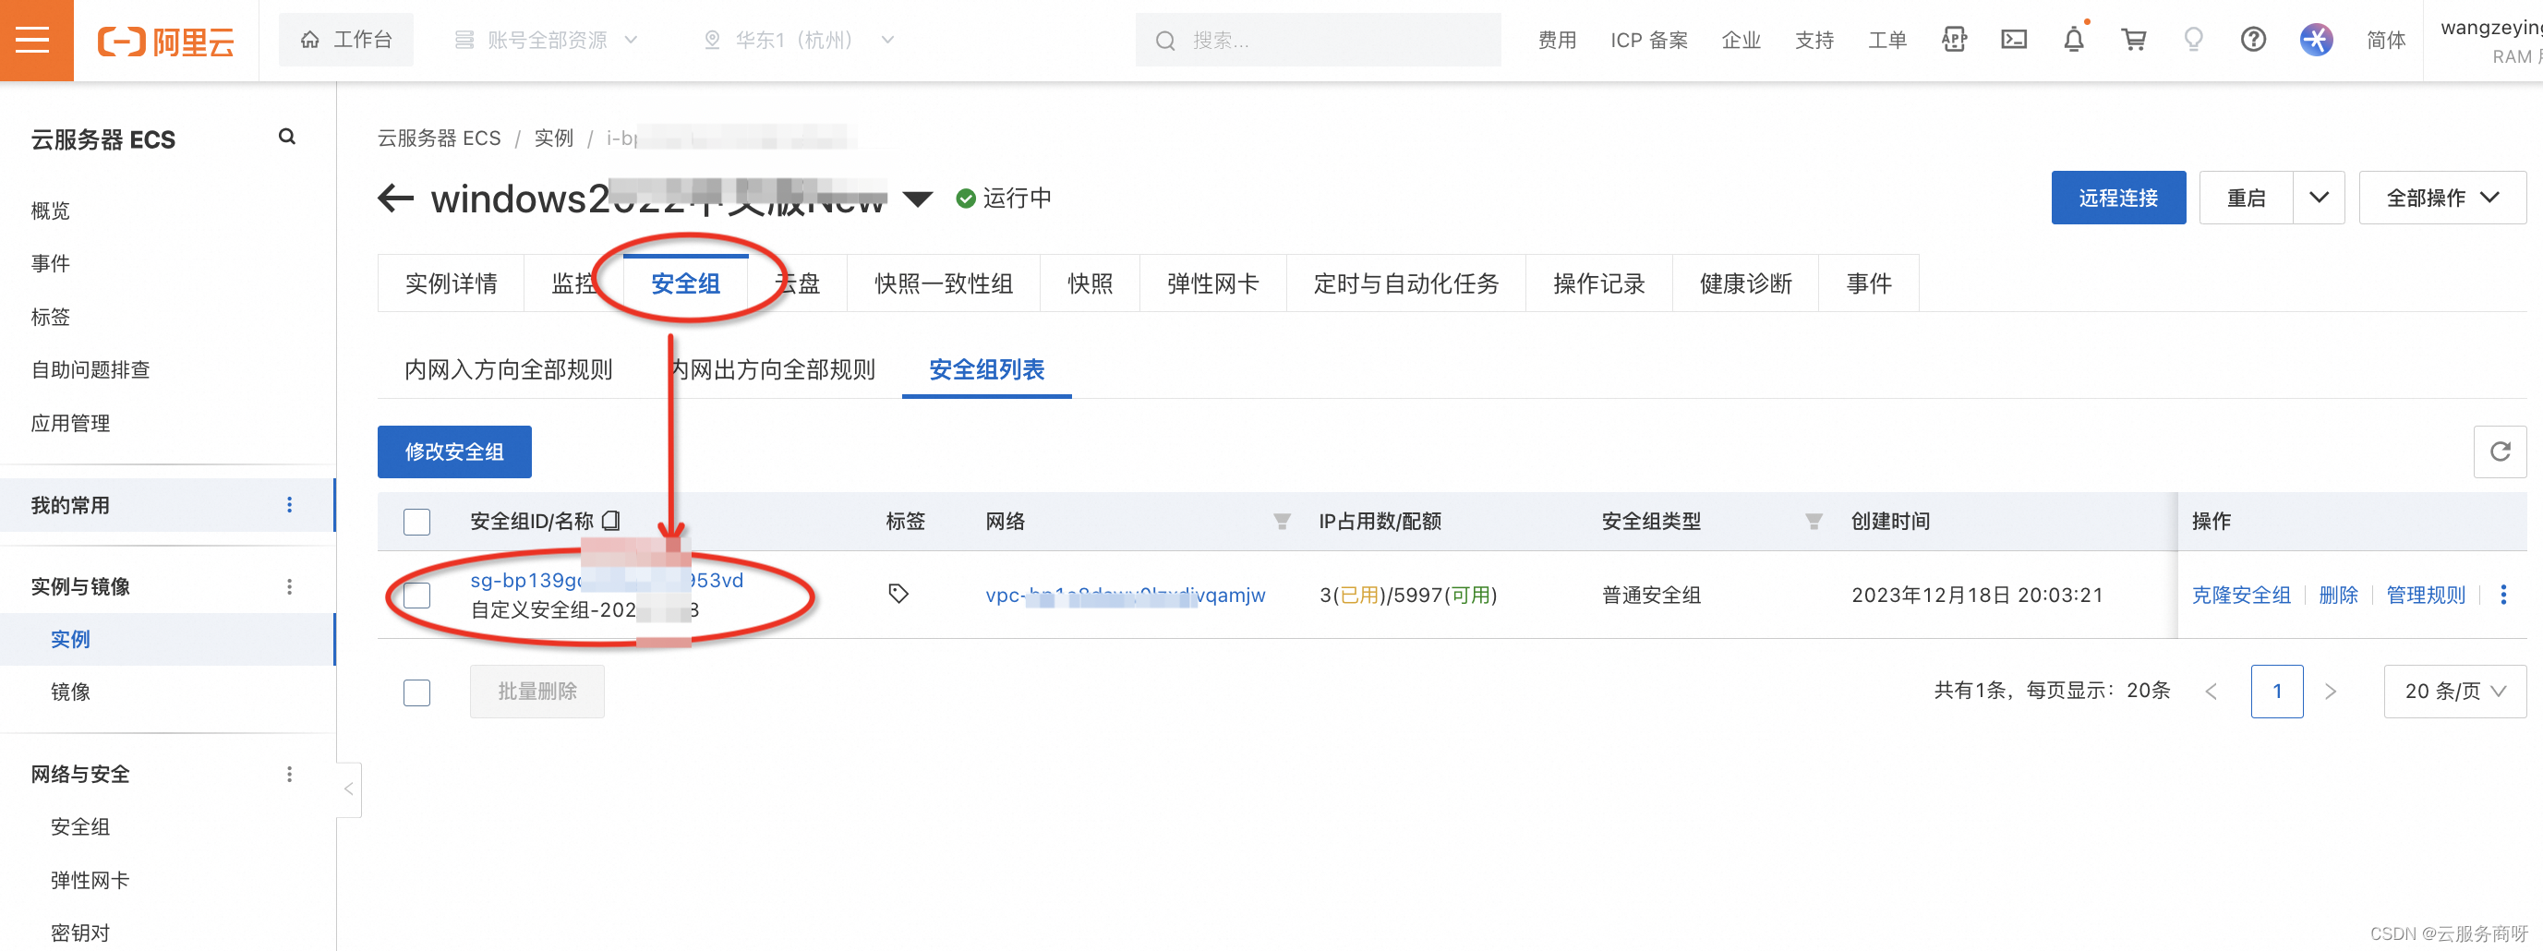2543x951 pixels.
Task: Open the CloudShell terminal icon
Action: [x=2014, y=39]
